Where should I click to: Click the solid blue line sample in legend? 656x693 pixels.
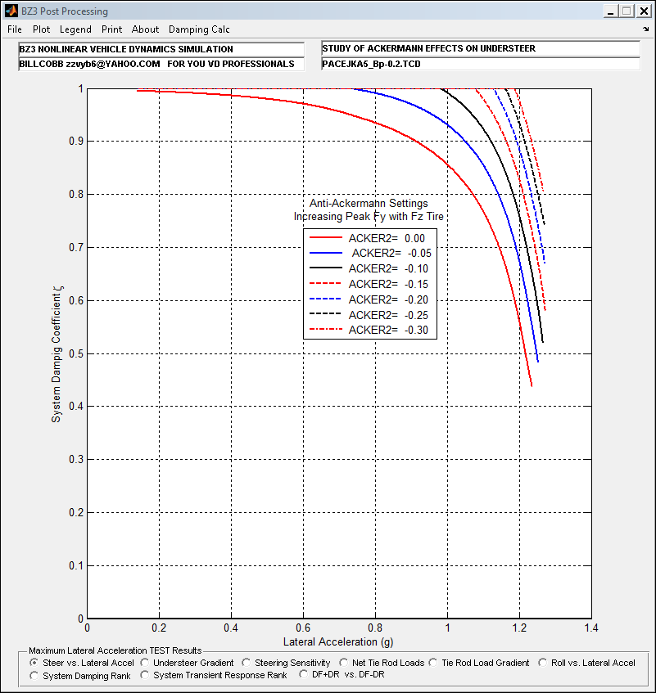[326, 253]
